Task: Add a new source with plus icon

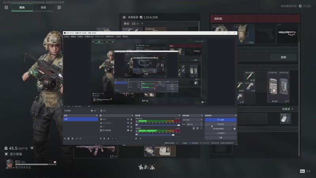Action: (101, 139)
